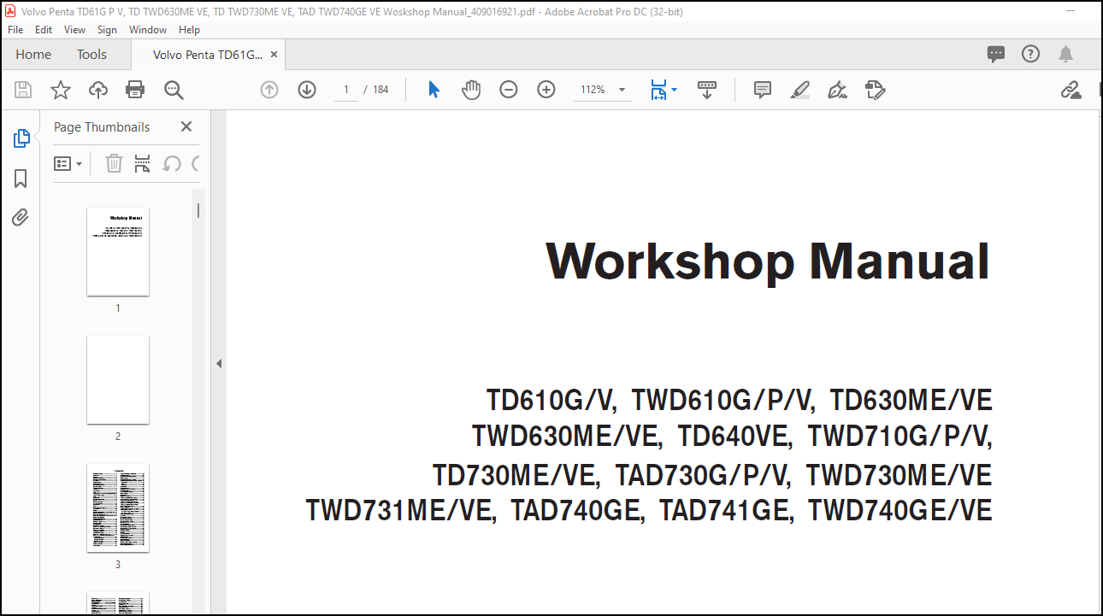Open the notifications bell
The height and width of the screenshot is (616, 1103).
point(1065,55)
